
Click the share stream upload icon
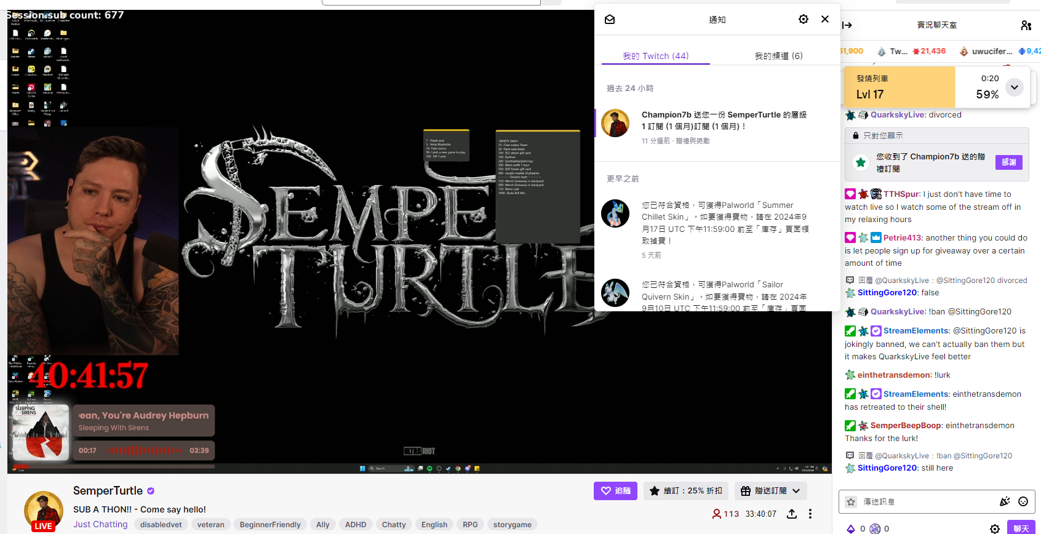tap(792, 514)
